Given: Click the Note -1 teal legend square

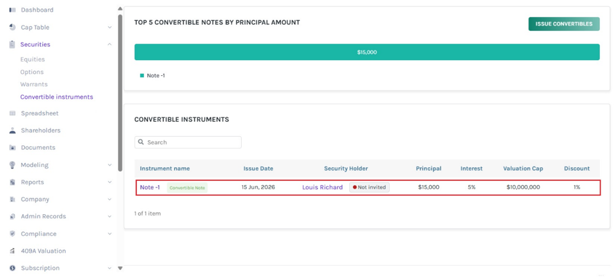Looking at the screenshot, I should tap(142, 75).
